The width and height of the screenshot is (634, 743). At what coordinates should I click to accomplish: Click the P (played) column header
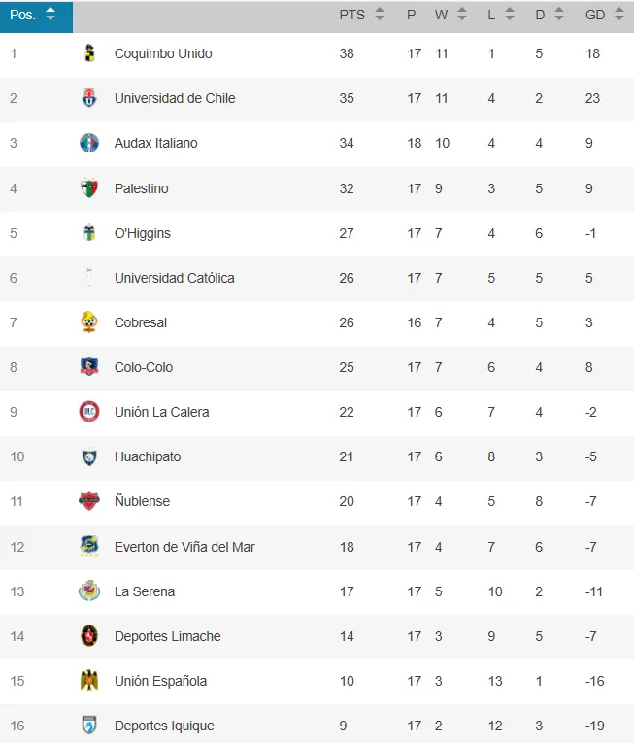click(412, 16)
